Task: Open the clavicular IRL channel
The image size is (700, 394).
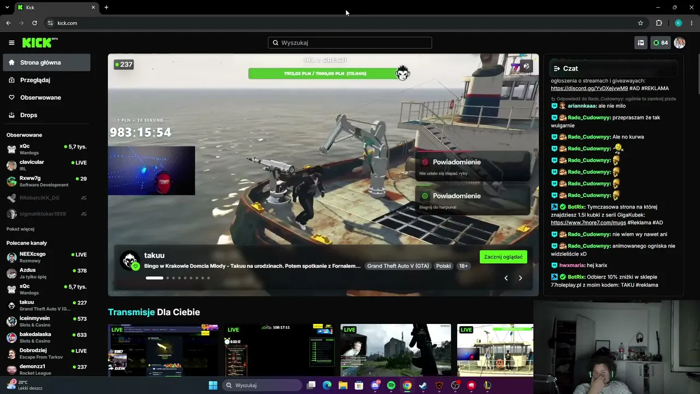Action: point(46,165)
